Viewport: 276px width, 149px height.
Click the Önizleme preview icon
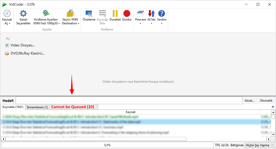click(89, 13)
